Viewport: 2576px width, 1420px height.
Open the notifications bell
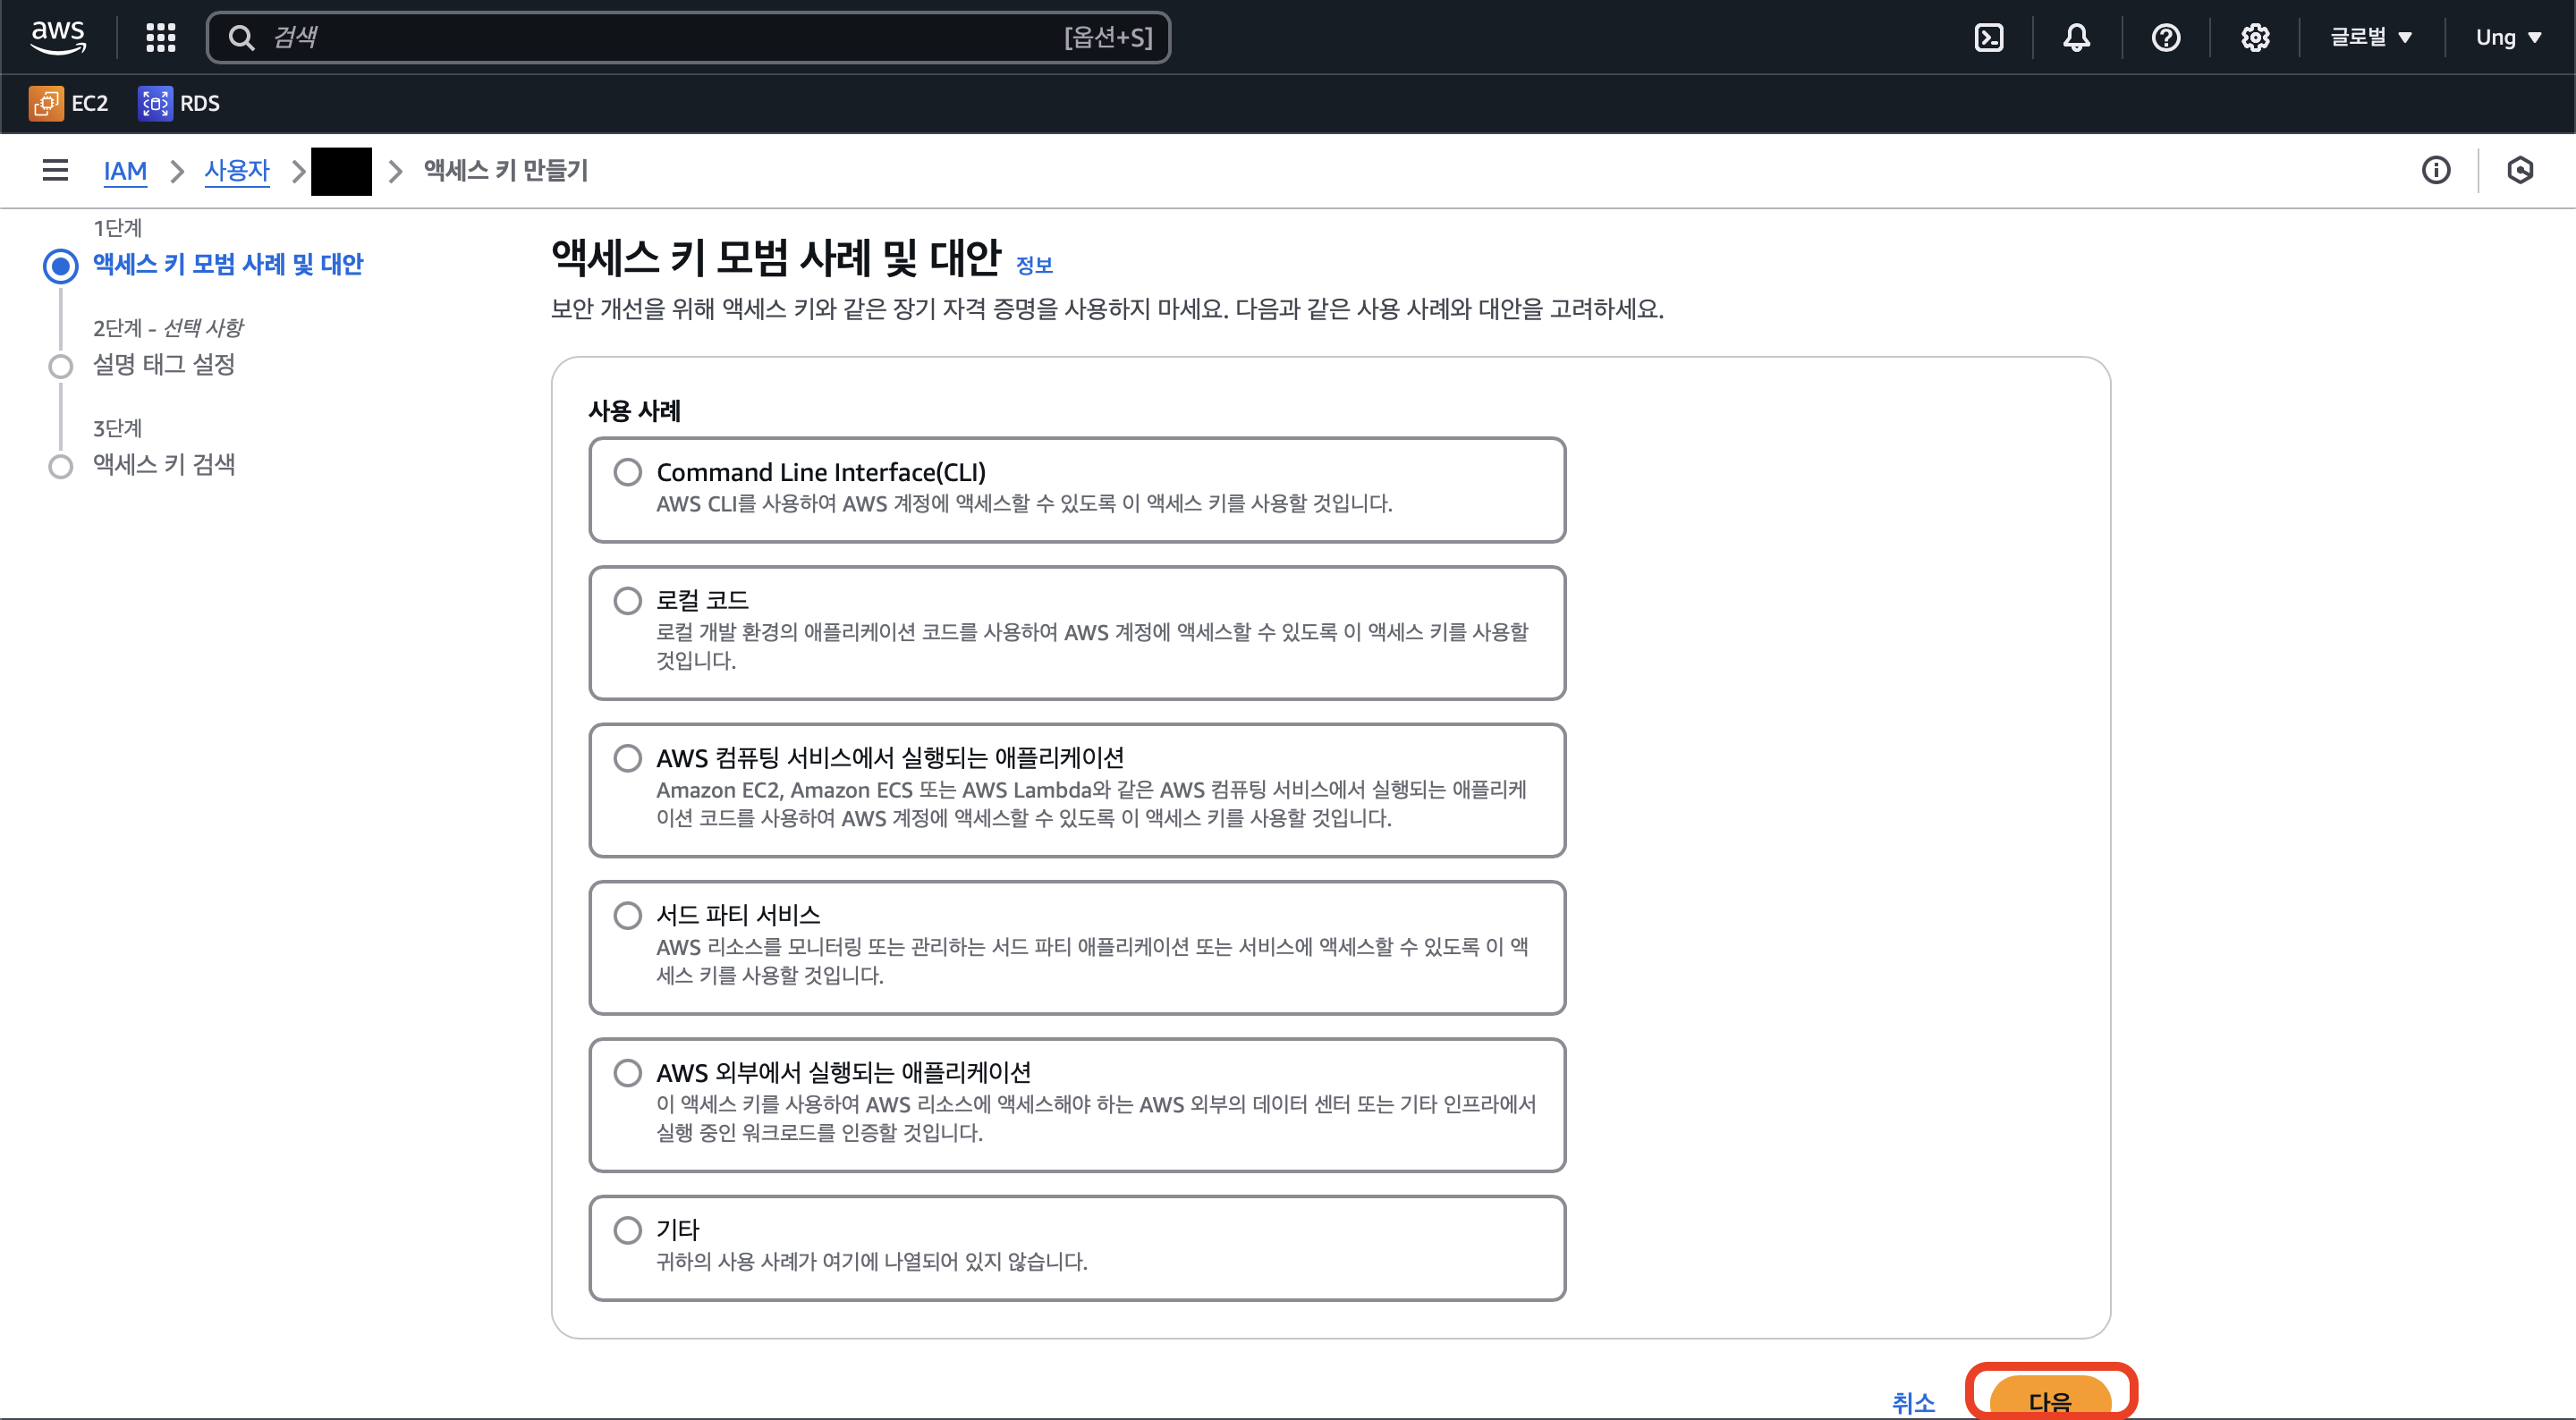coord(2076,37)
